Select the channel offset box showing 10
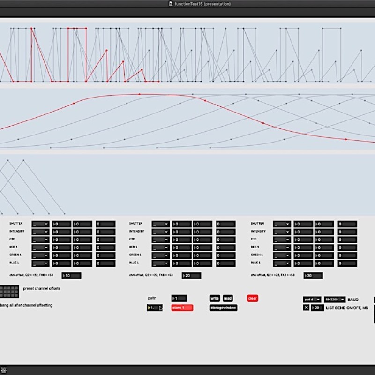375x375 pixels. [71, 276]
